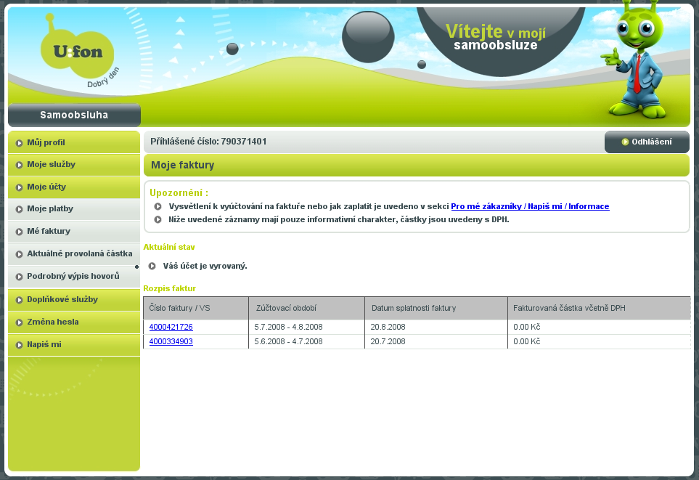Click the due date 20.7.2008
The height and width of the screenshot is (480, 699).
(x=388, y=342)
